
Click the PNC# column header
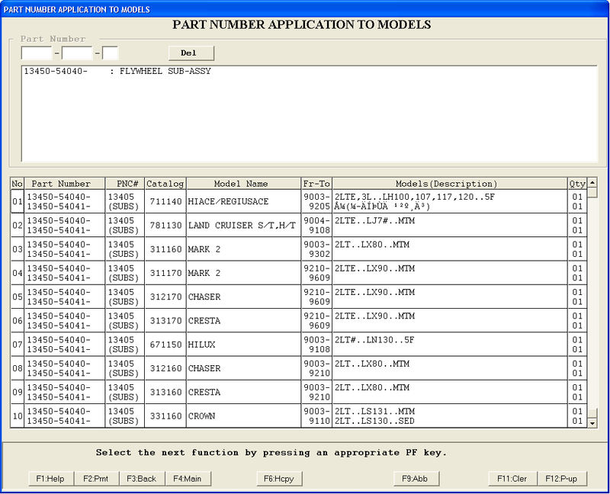(x=125, y=184)
